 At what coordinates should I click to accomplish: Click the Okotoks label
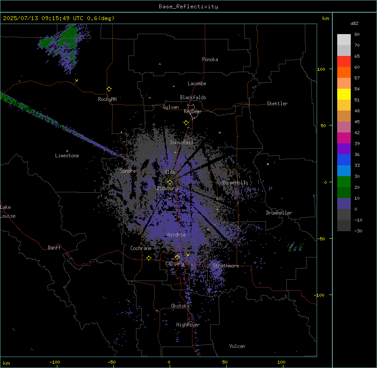click(x=180, y=306)
